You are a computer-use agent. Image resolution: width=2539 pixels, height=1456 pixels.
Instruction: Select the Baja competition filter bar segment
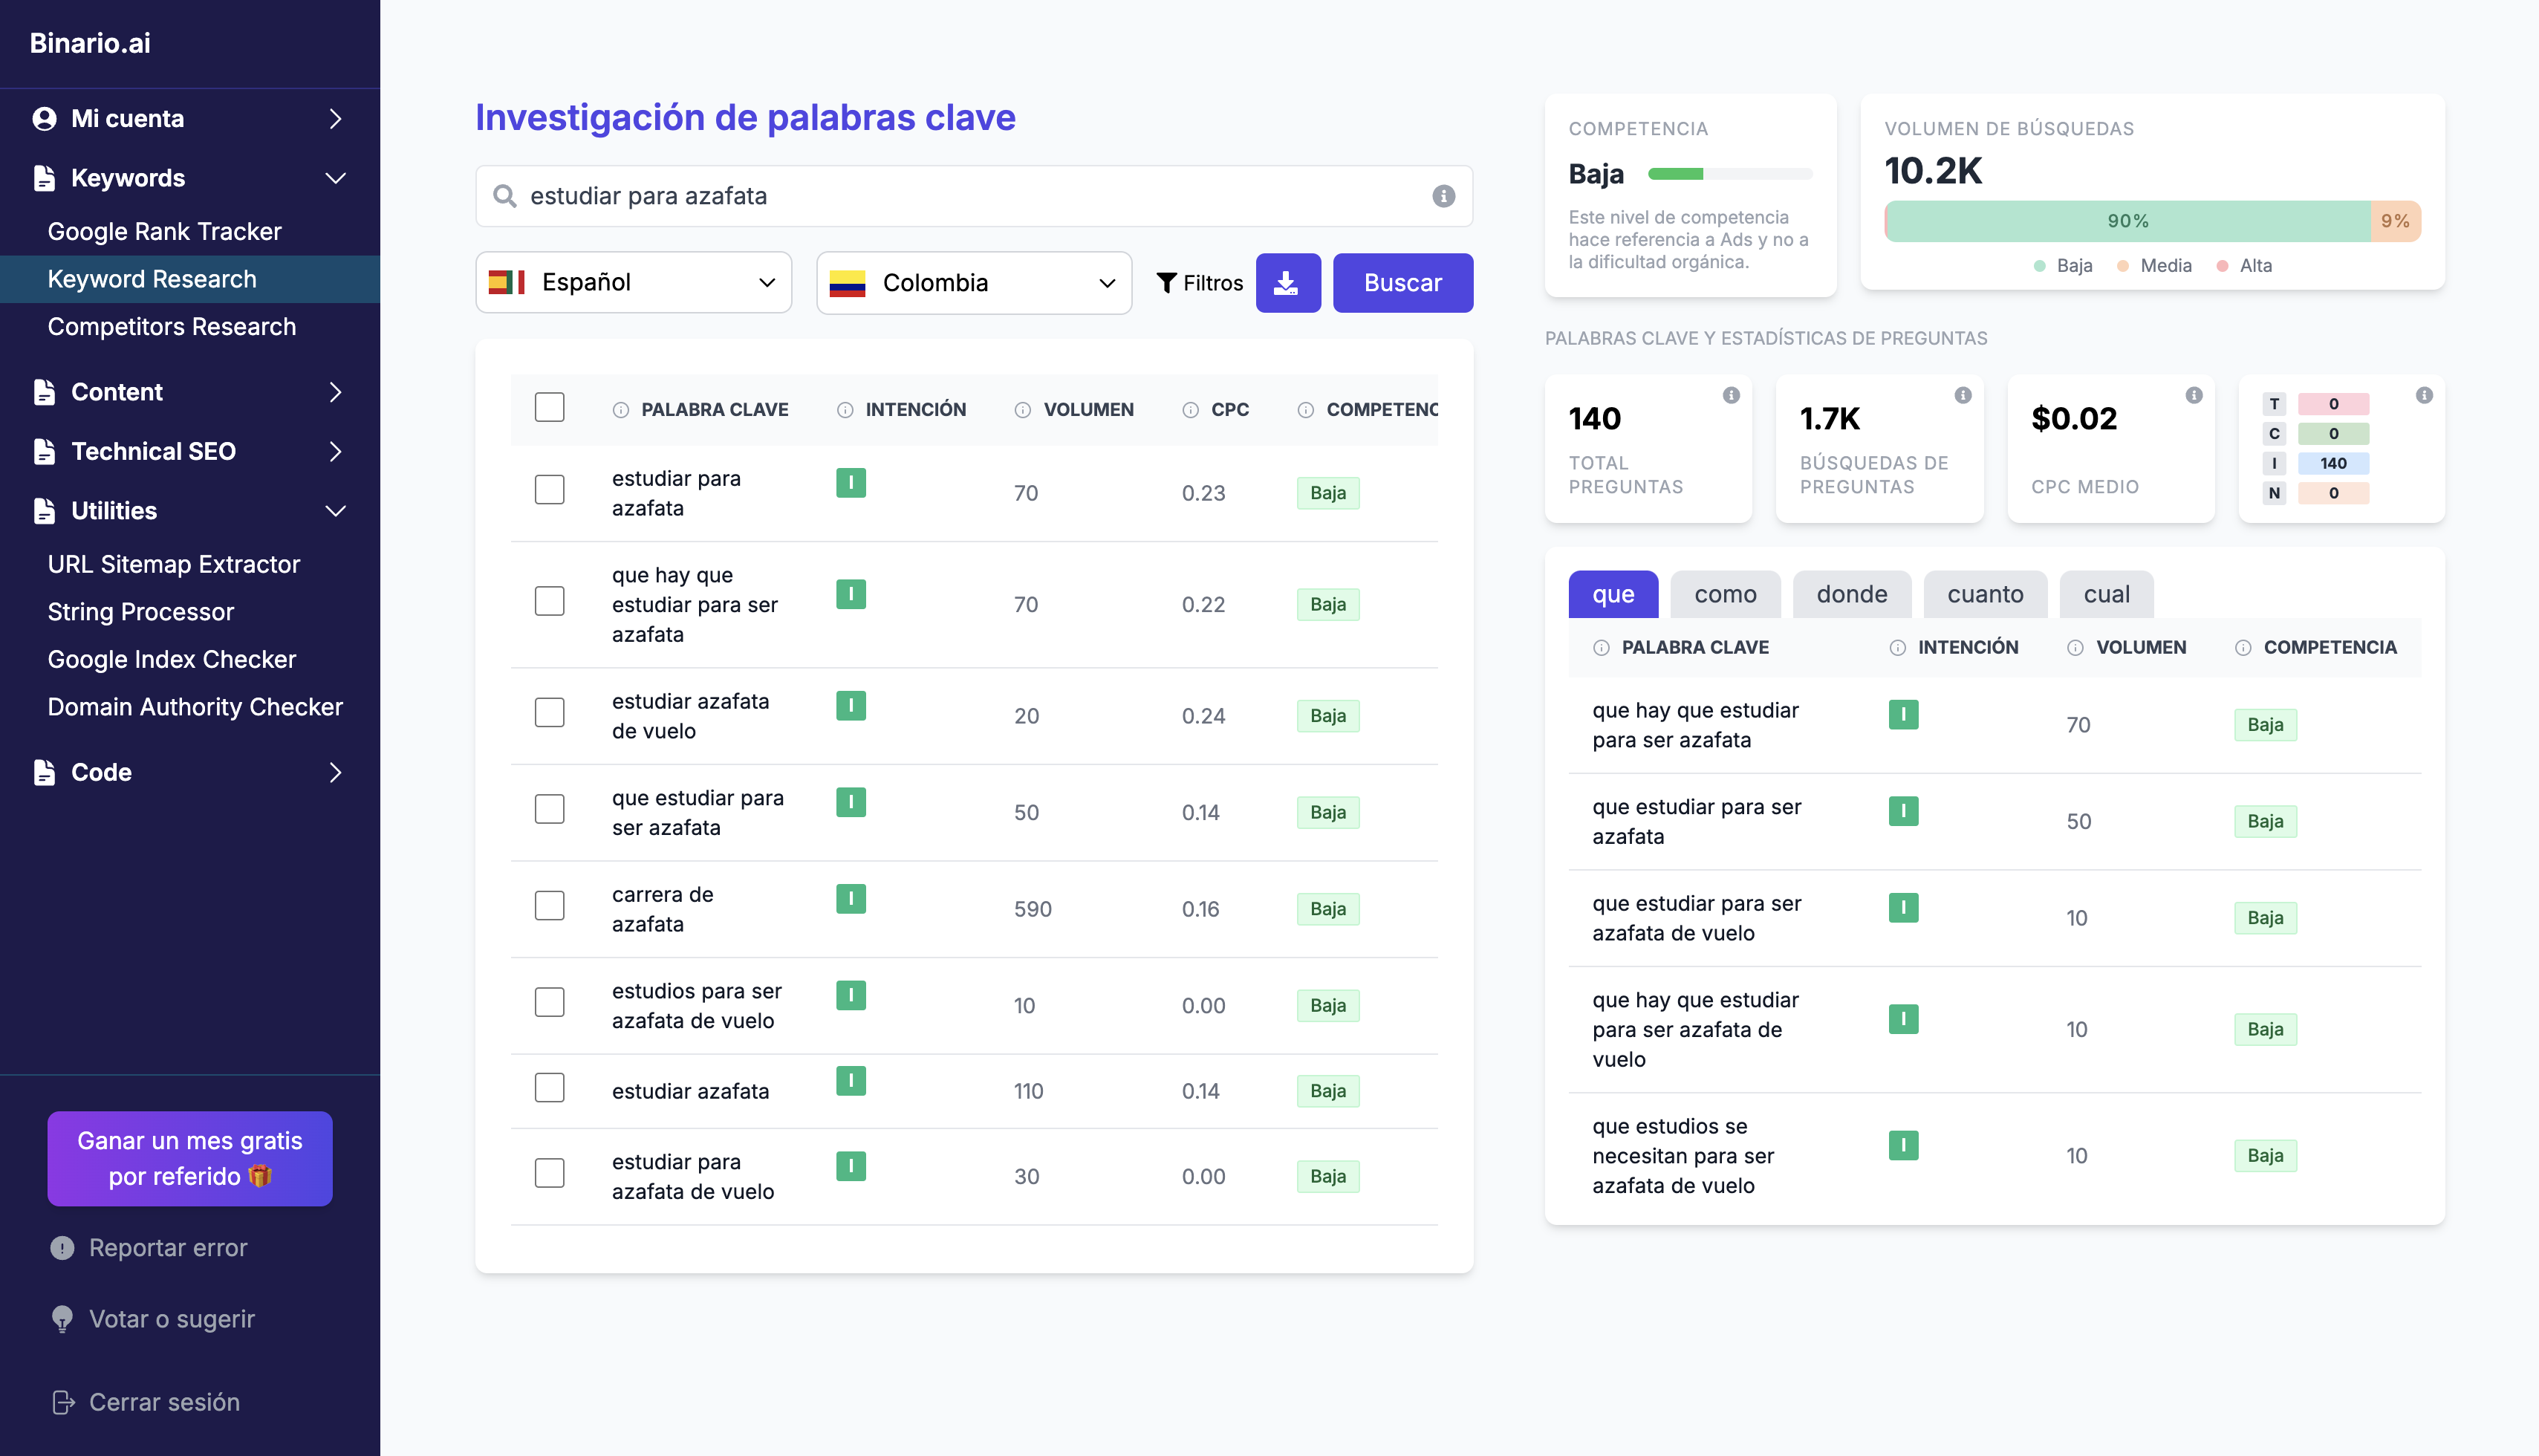click(2126, 221)
